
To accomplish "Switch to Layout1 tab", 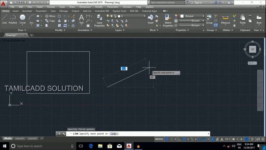I will point(20,138).
